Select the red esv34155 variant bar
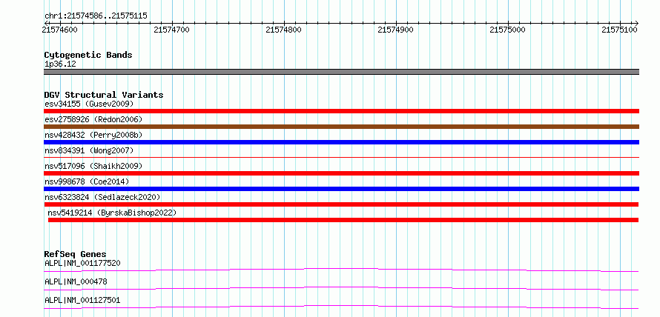The width and height of the screenshot is (660, 317). tap(341, 111)
